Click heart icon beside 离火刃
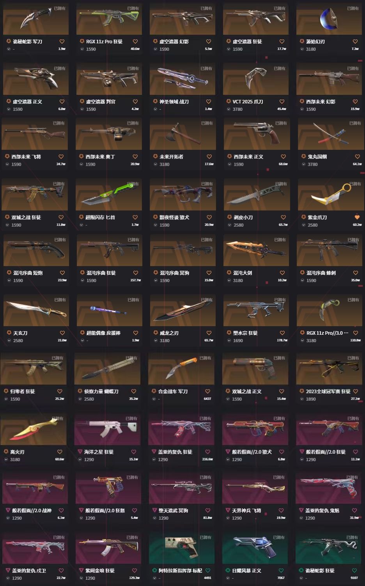This screenshot has height=586, width=365. click(60, 452)
